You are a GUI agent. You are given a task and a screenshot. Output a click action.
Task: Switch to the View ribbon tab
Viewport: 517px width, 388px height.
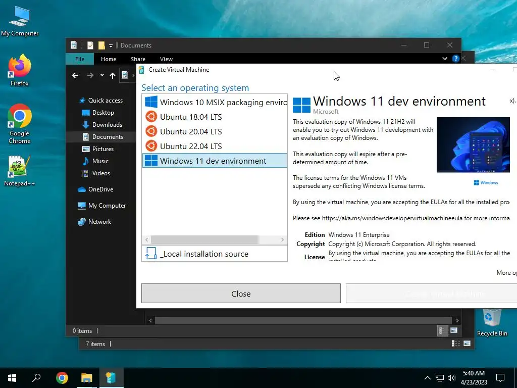pyautogui.click(x=166, y=59)
